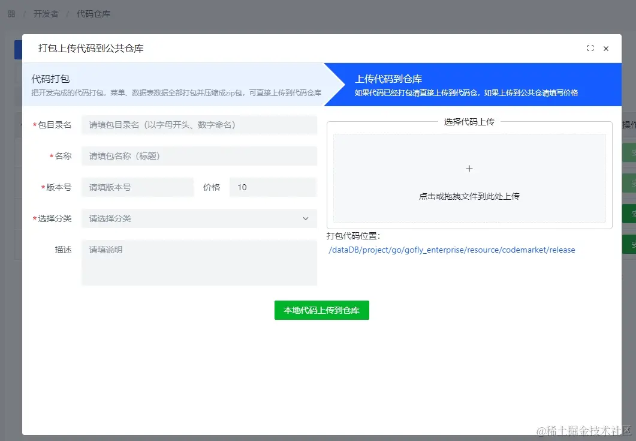
Task: Focus the 版本号 input field
Action: pyautogui.click(x=137, y=187)
